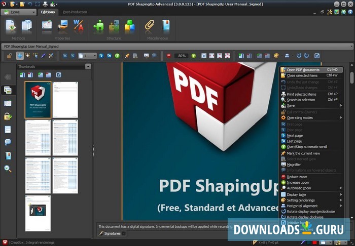Expand the Automatic zoom submenu
This screenshot has width=355, height=246.
coord(310,188)
